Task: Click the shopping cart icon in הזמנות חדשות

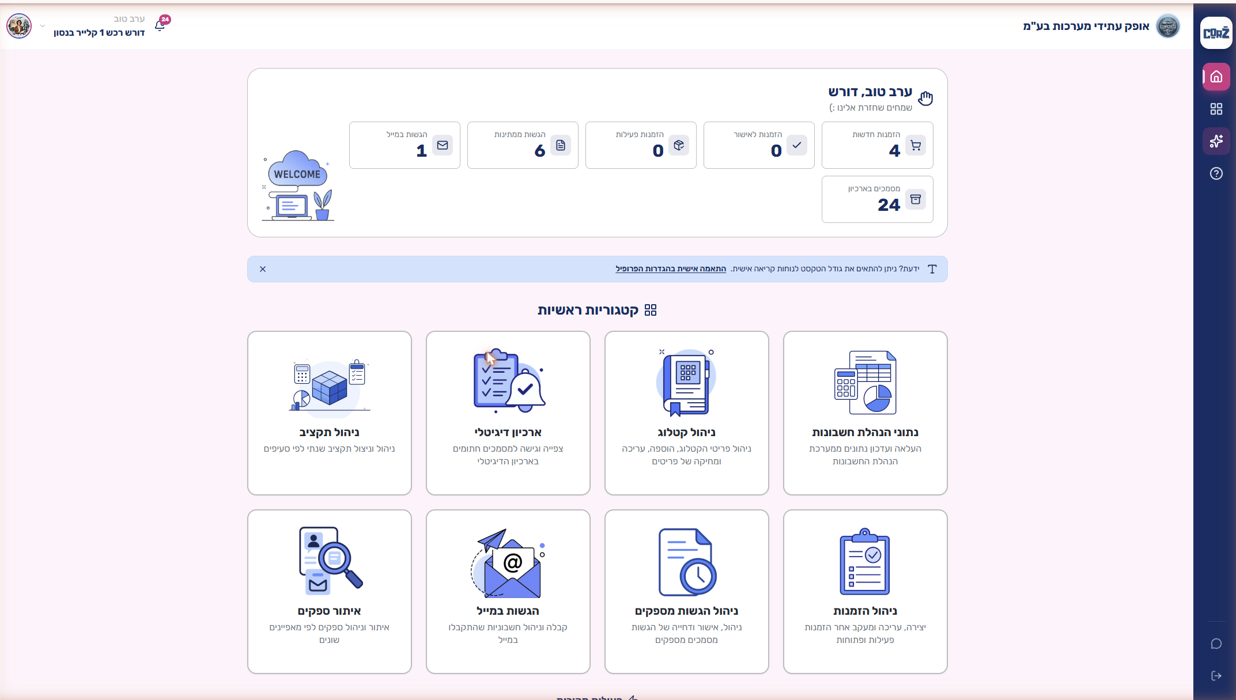Action: pos(916,145)
